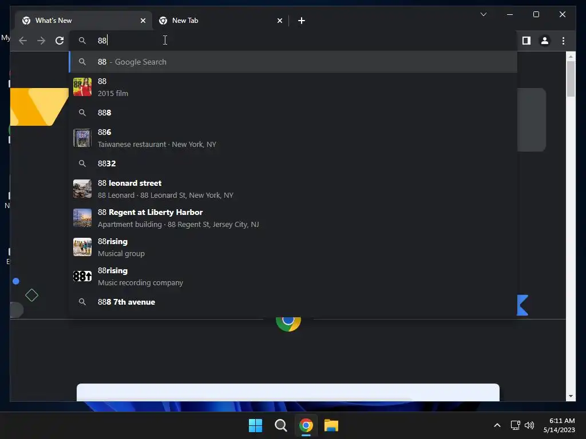Click search icon beside '888' suggestion
The height and width of the screenshot is (439, 586).
point(82,113)
